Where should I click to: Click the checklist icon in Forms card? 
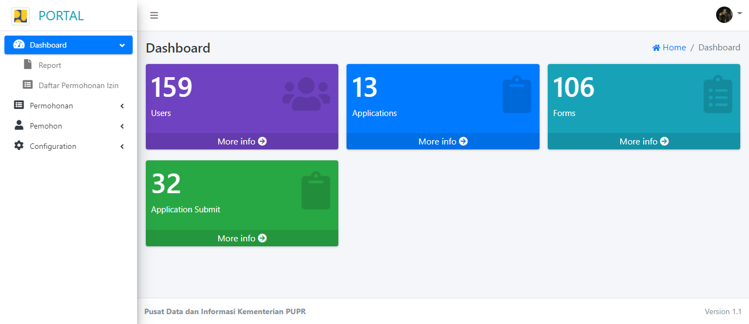tap(718, 95)
